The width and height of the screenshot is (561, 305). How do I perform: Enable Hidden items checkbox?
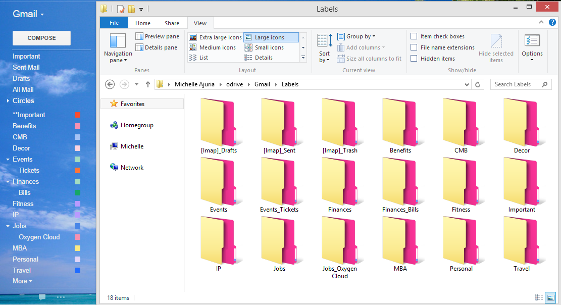click(414, 59)
